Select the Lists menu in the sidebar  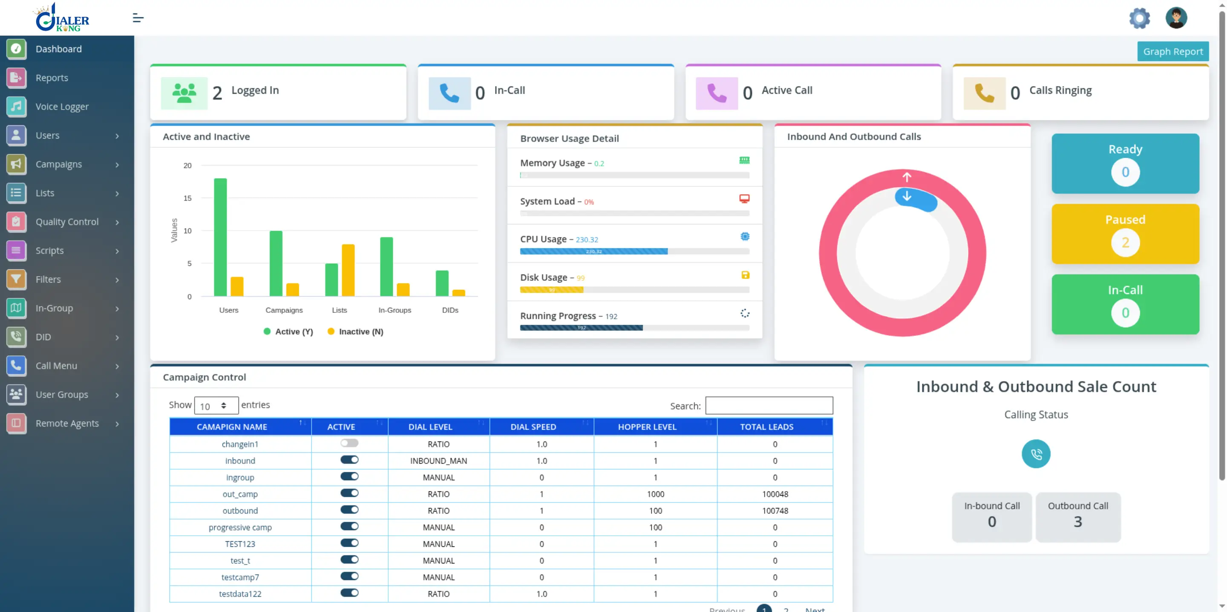coord(45,193)
